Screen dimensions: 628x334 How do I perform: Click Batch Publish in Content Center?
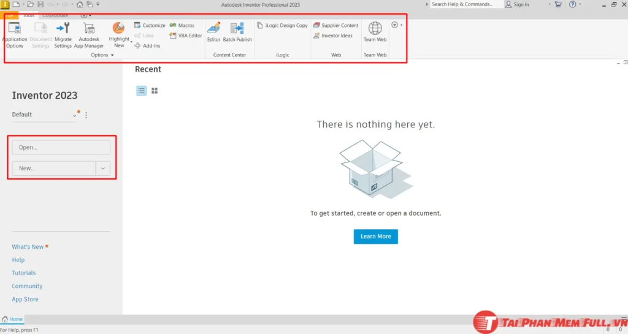[x=237, y=32]
